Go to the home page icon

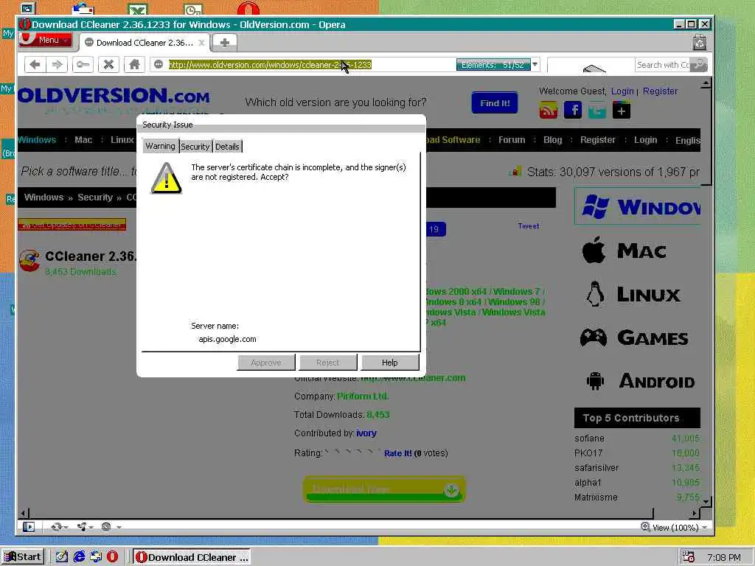pyautogui.click(x=134, y=65)
